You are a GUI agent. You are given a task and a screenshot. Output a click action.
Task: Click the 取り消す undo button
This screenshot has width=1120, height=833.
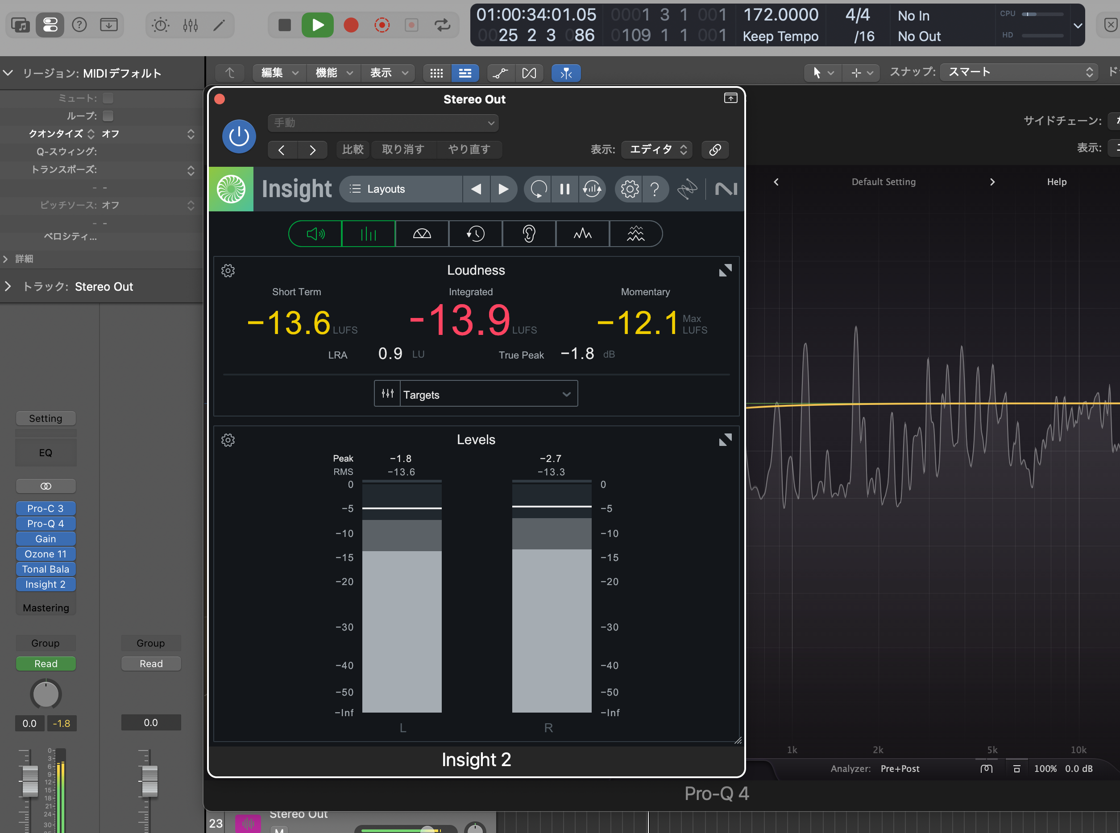tap(402, 149)
